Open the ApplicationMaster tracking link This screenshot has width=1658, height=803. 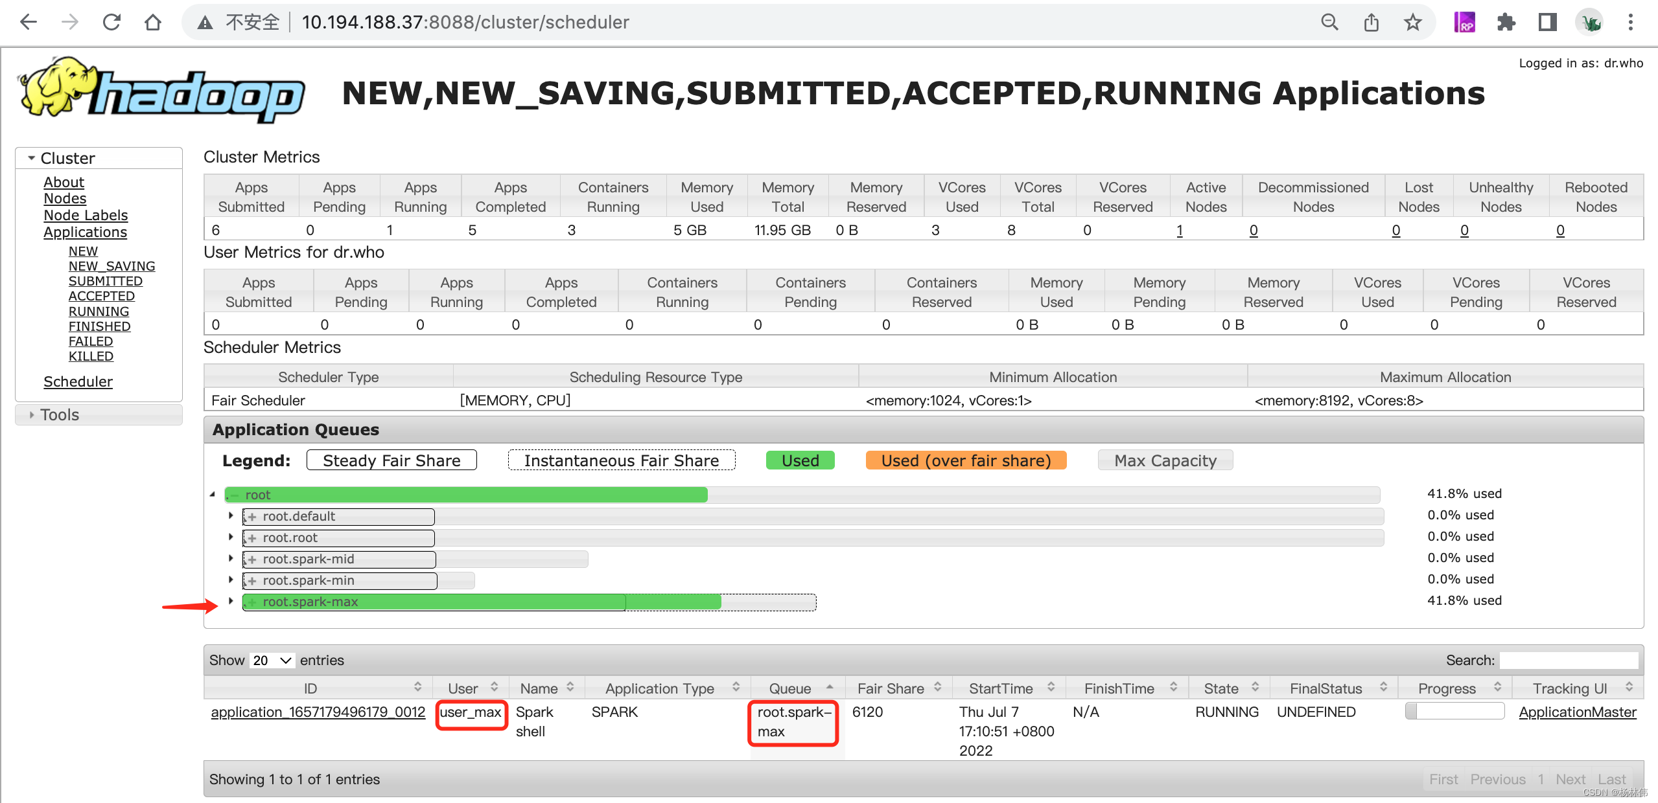tap(1577, 712)
